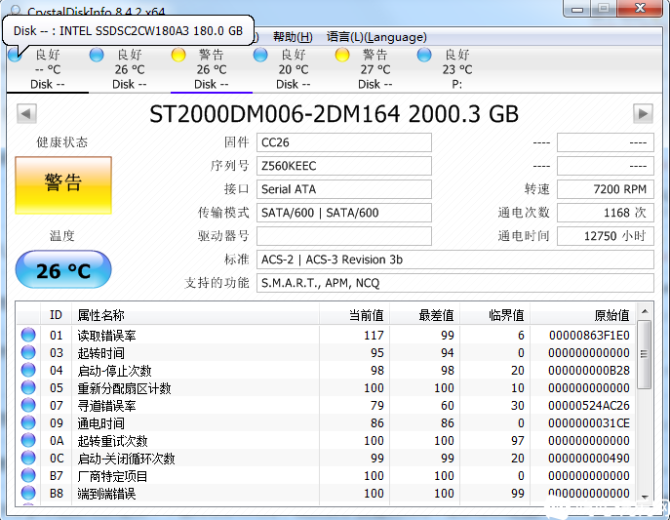The height and width of the screenshot is (520, 670).
Task: Select the selected 26 °C warning disk tab
Action: tap(211, 69)
